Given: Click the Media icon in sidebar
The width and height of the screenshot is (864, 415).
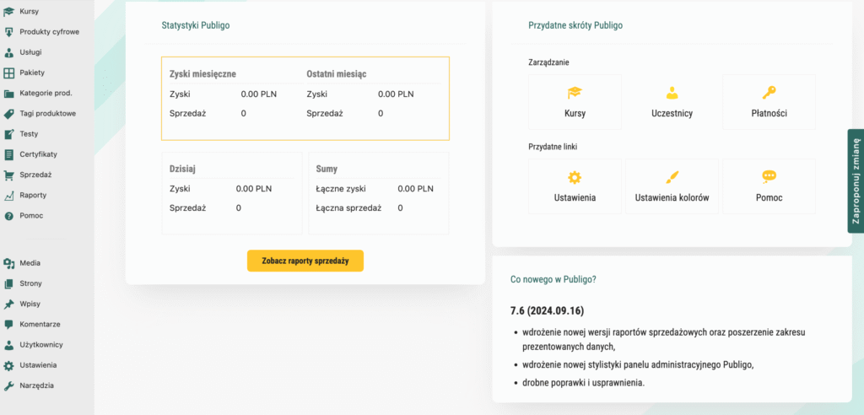Looking at the screenshot, I should coord(8,263).
